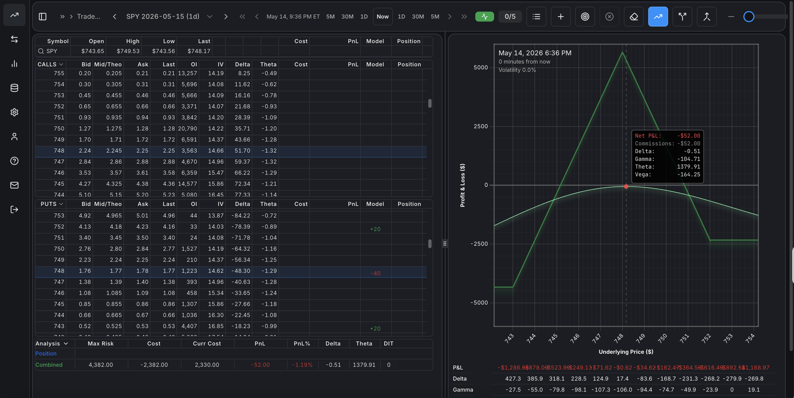
Task: Toggle the blue trend line chart button
Action: [658, 17]
